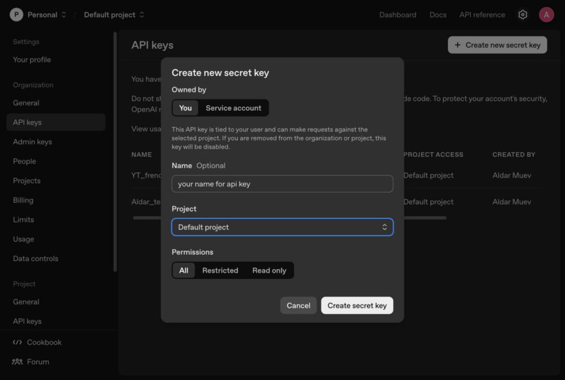Open the Default project dropdown in dialog

click(x=282, y=227)
